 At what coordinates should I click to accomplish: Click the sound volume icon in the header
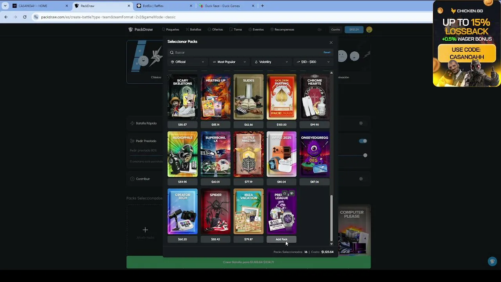coord(319,29)
